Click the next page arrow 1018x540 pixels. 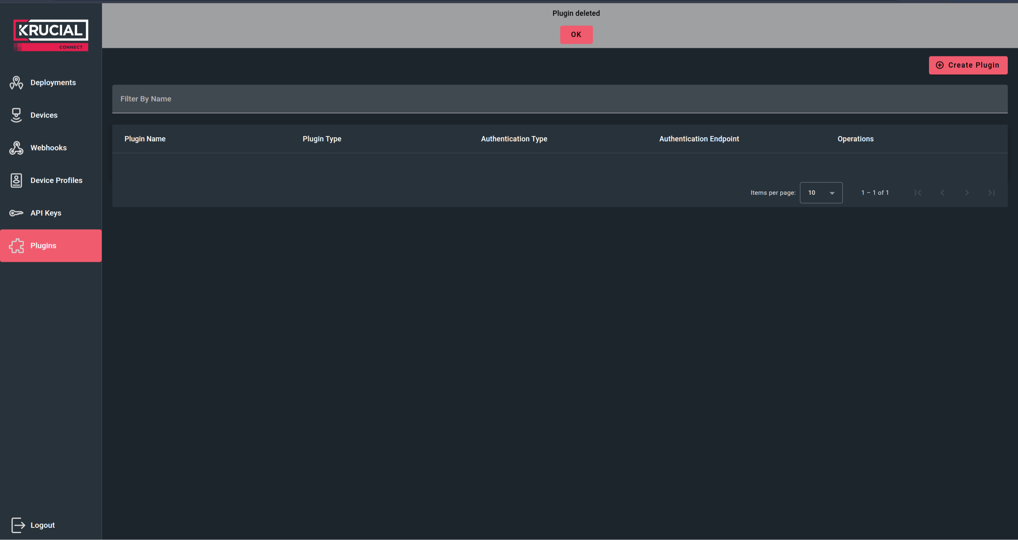pyautogui.click(x=967, y=192)
